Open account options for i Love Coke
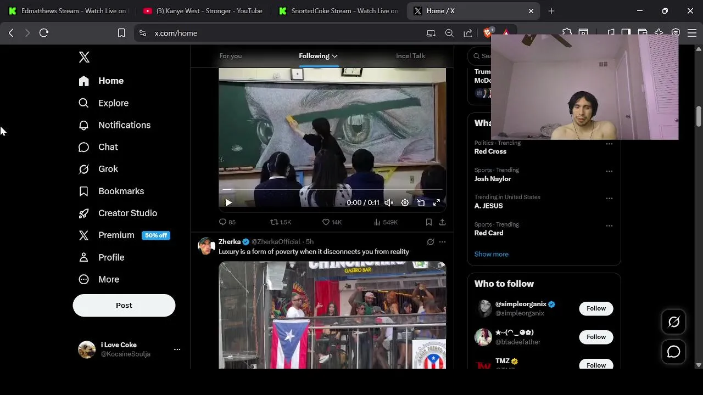703x395 pixels. point(177,349)
